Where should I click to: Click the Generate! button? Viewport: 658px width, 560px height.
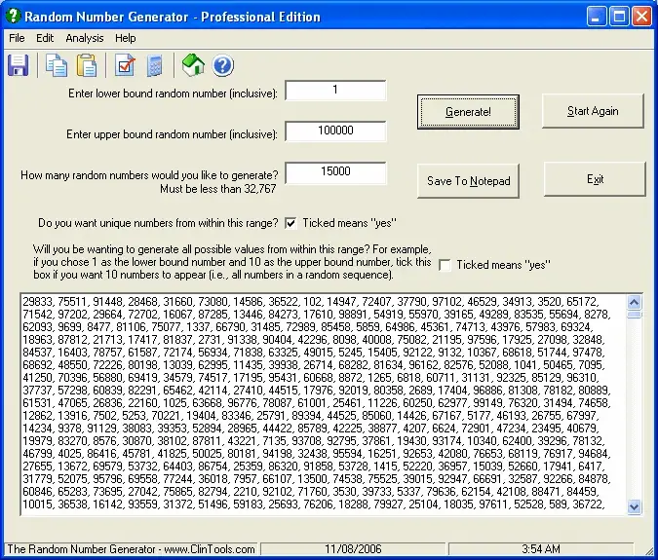click(x=468, y=112)
